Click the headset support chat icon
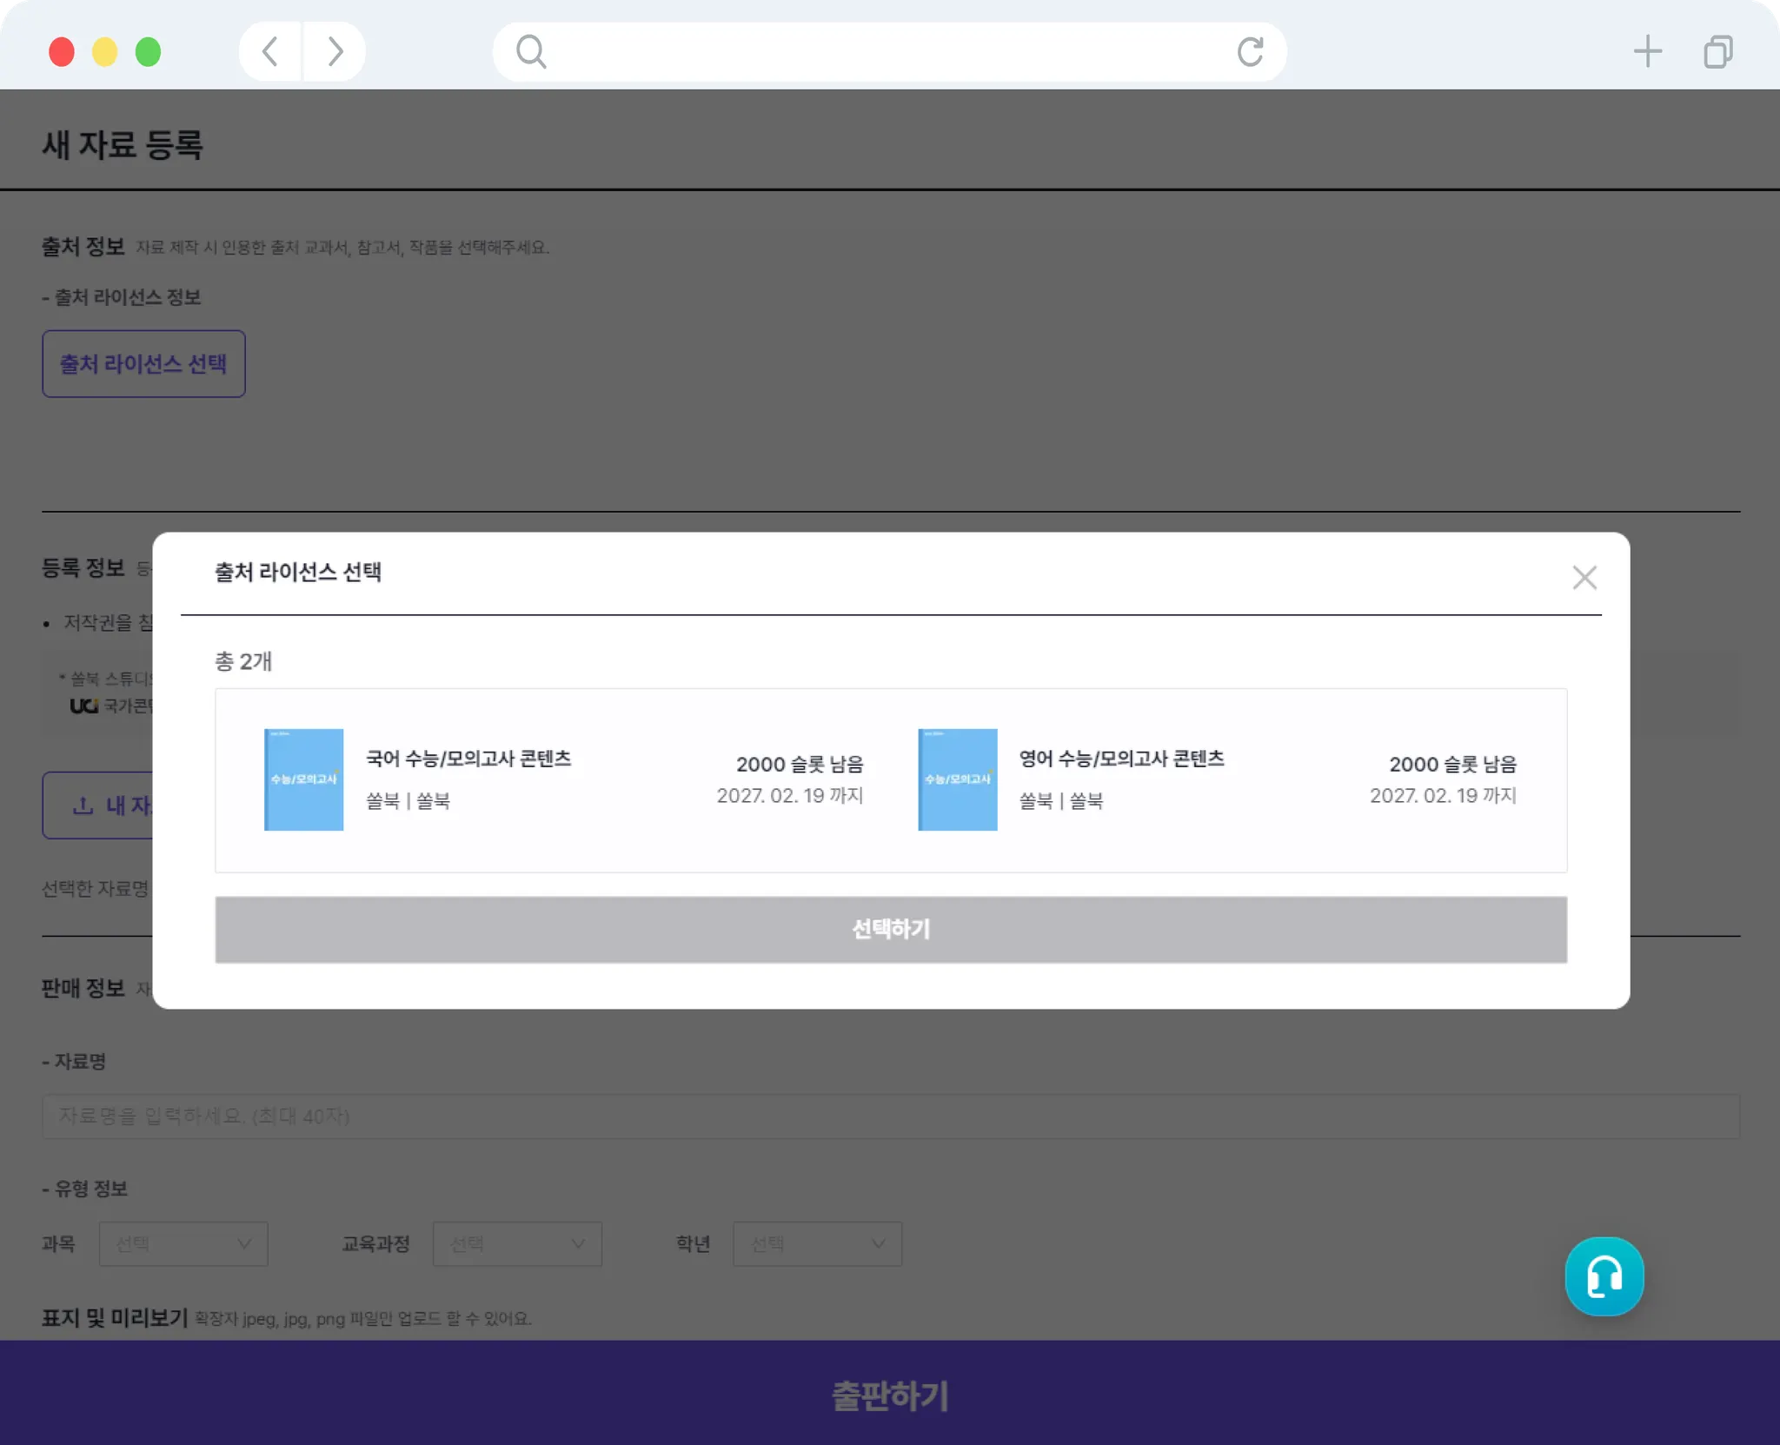The width and height of the screenshot is (1780, 1445). [x=1604, y=1276]
